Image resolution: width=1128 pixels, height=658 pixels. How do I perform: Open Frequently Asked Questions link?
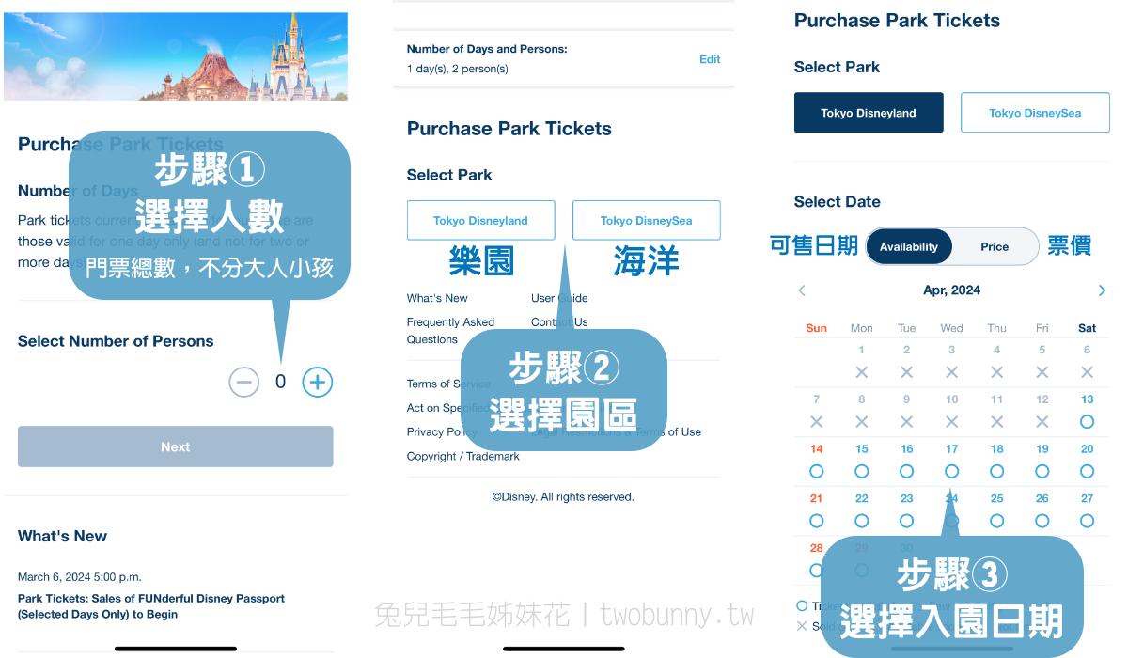click(451, 331)
